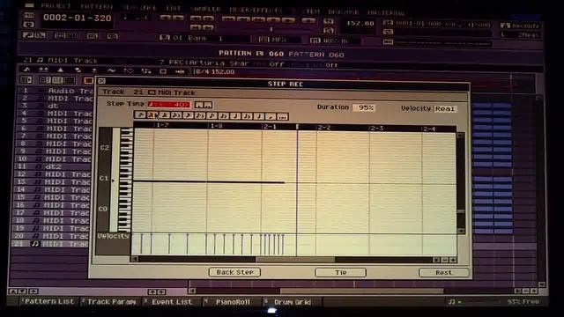564x317 pixels.
Task: Click left scroll arrow under velocity lane
Action: tap(135, 259)
